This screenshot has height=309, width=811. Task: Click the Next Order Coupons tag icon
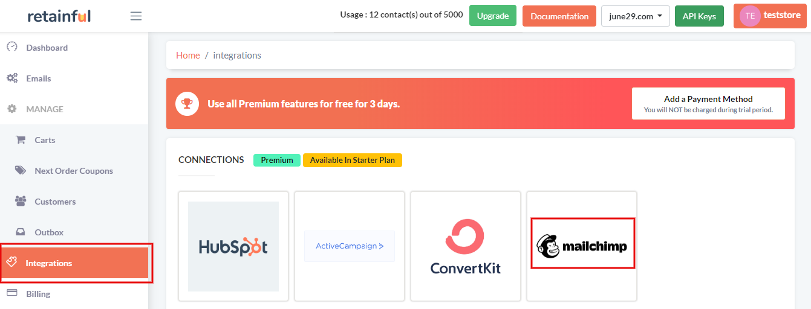pyautogui.click(x=21, y=171)
